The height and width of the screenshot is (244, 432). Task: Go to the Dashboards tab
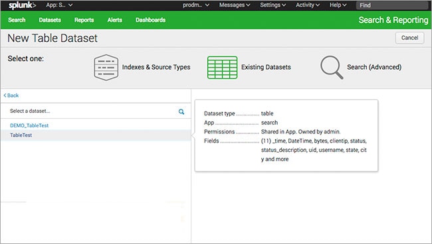[150, 20]
